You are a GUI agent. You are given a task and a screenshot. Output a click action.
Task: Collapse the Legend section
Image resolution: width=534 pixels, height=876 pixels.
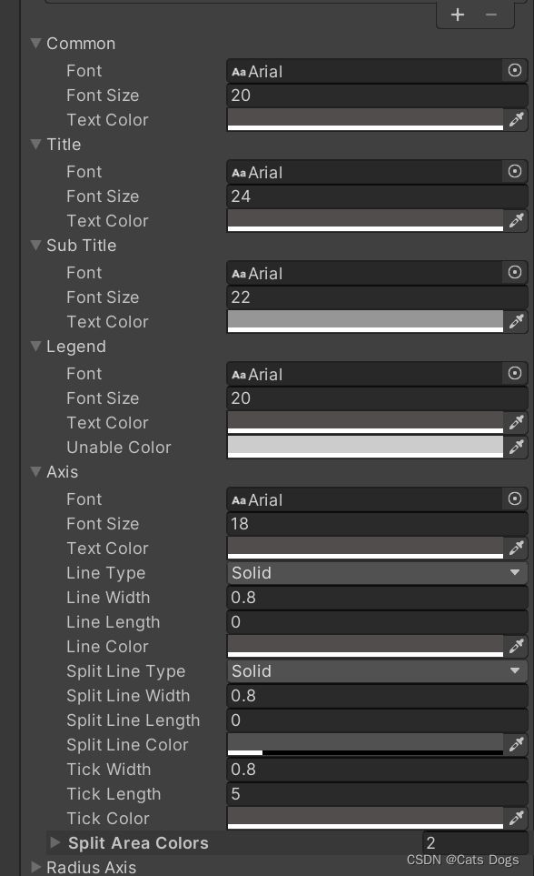coord(35,347)
